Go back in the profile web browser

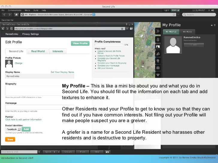tap(3, 29)
